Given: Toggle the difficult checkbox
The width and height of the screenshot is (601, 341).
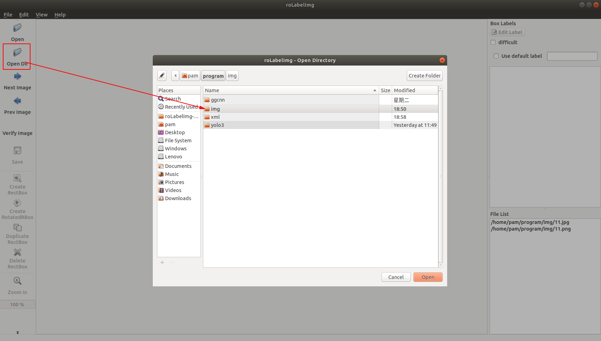Looking at the screenshot, I should point(493,42).
